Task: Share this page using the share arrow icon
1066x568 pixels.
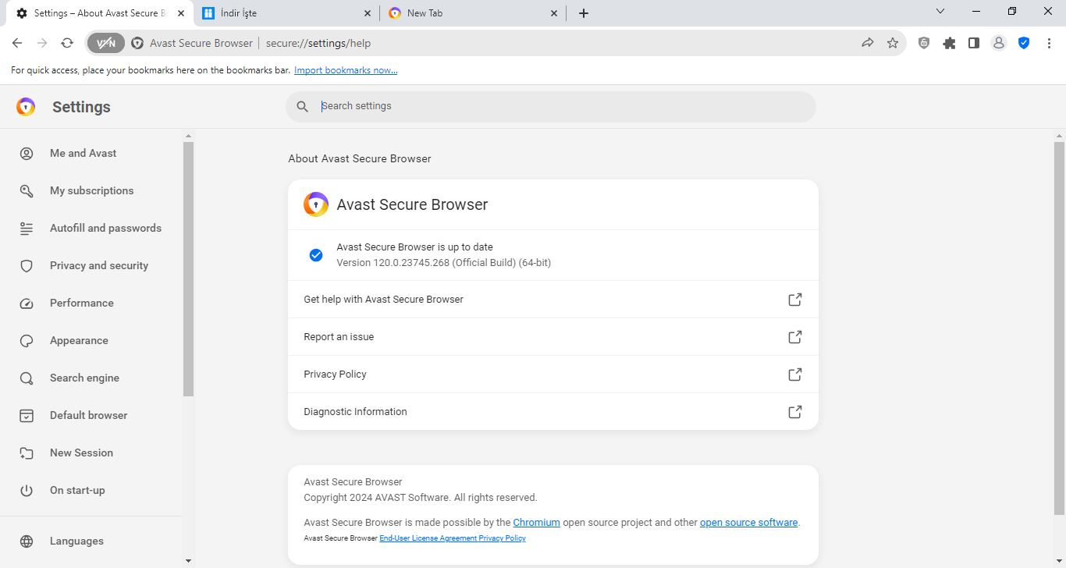Action: pyautogui.click(x=868, y=43)
